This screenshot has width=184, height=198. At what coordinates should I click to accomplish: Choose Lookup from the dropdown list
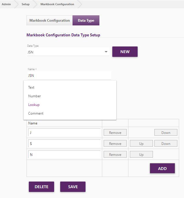pos(70,105)
